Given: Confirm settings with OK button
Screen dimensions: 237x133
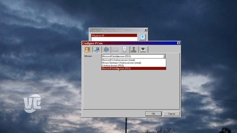Looking at the screenshot, I should click(153, 114).
